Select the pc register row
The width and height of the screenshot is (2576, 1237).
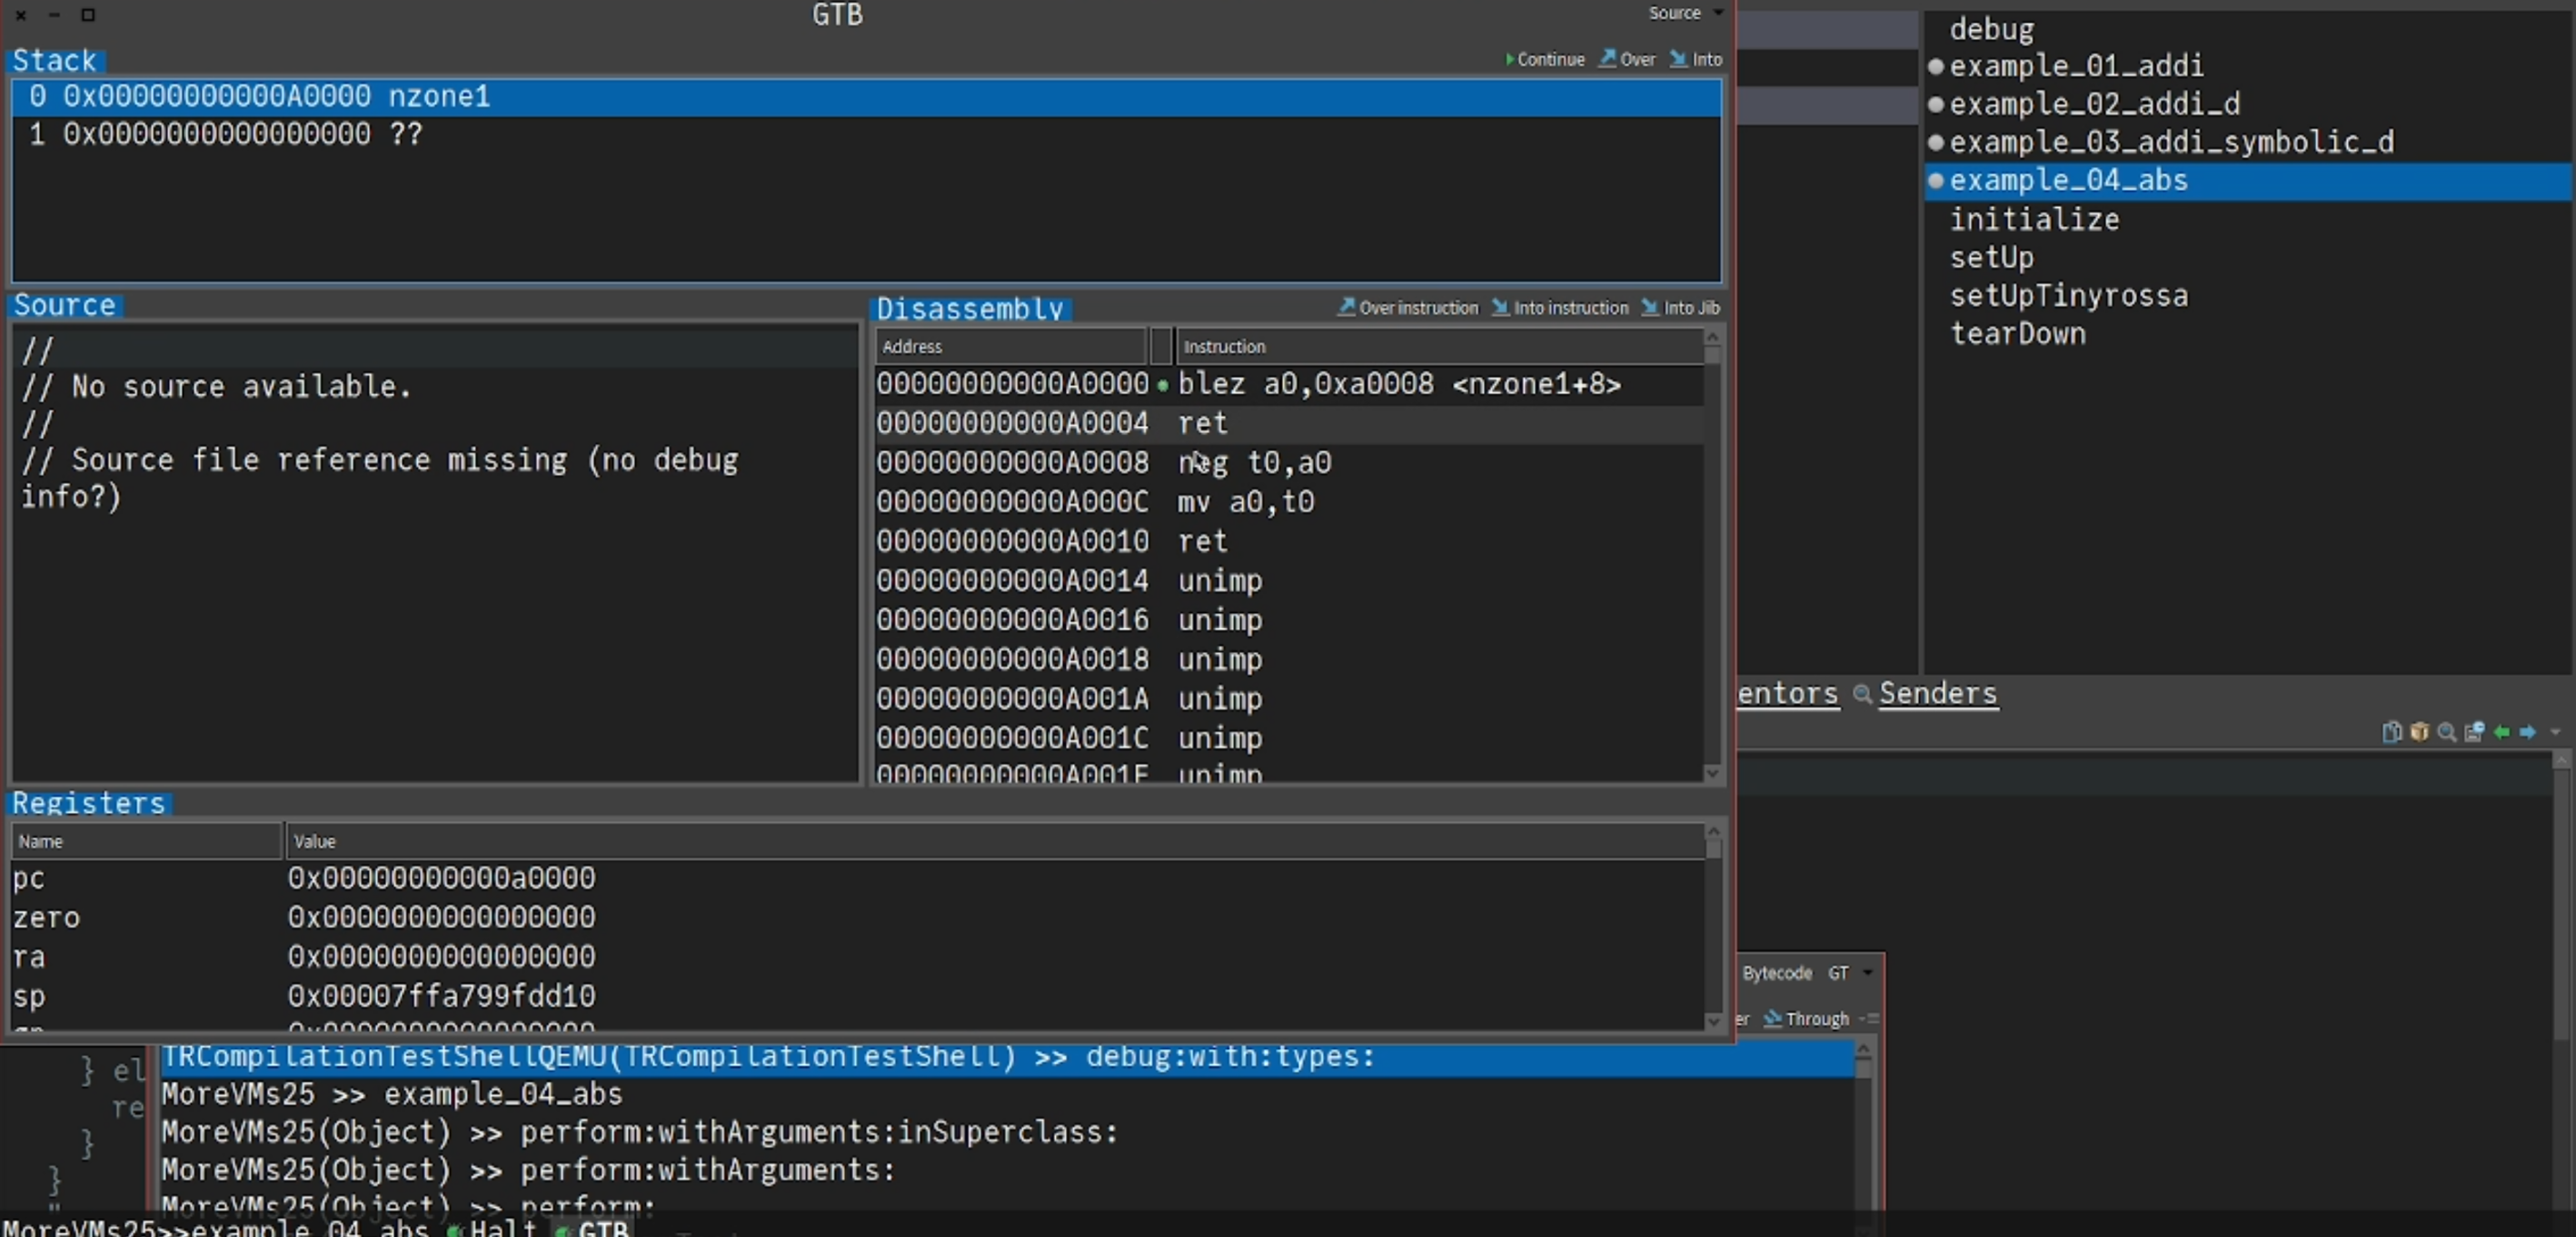click(x=858, y=878)
